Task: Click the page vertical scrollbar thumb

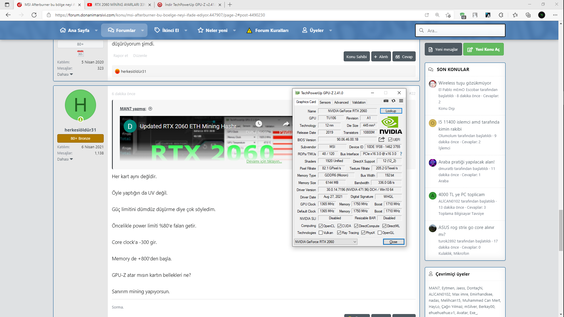Action: (561, 230)
